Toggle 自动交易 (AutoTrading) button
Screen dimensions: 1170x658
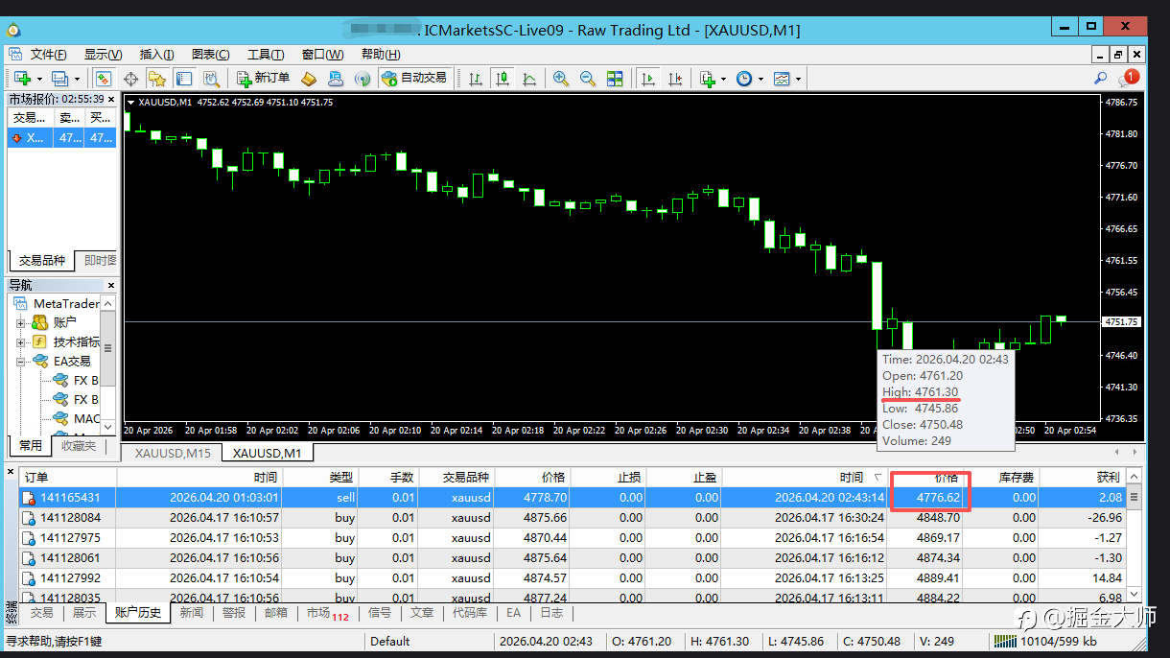tap(414, 79)
